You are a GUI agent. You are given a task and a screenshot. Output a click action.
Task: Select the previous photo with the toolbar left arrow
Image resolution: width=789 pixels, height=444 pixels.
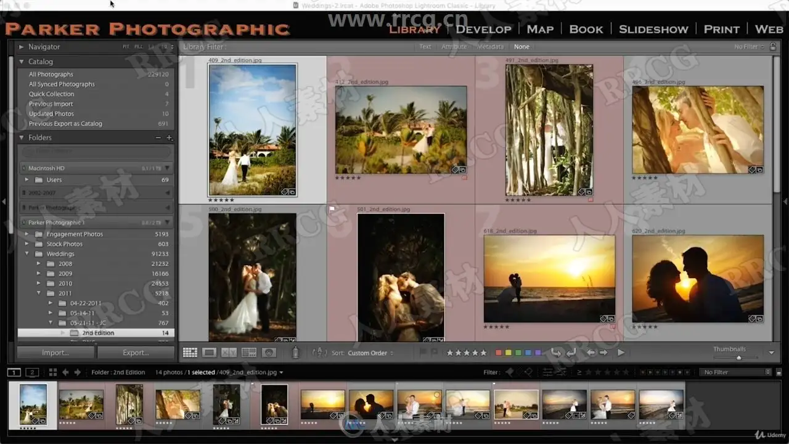(591, 353)
